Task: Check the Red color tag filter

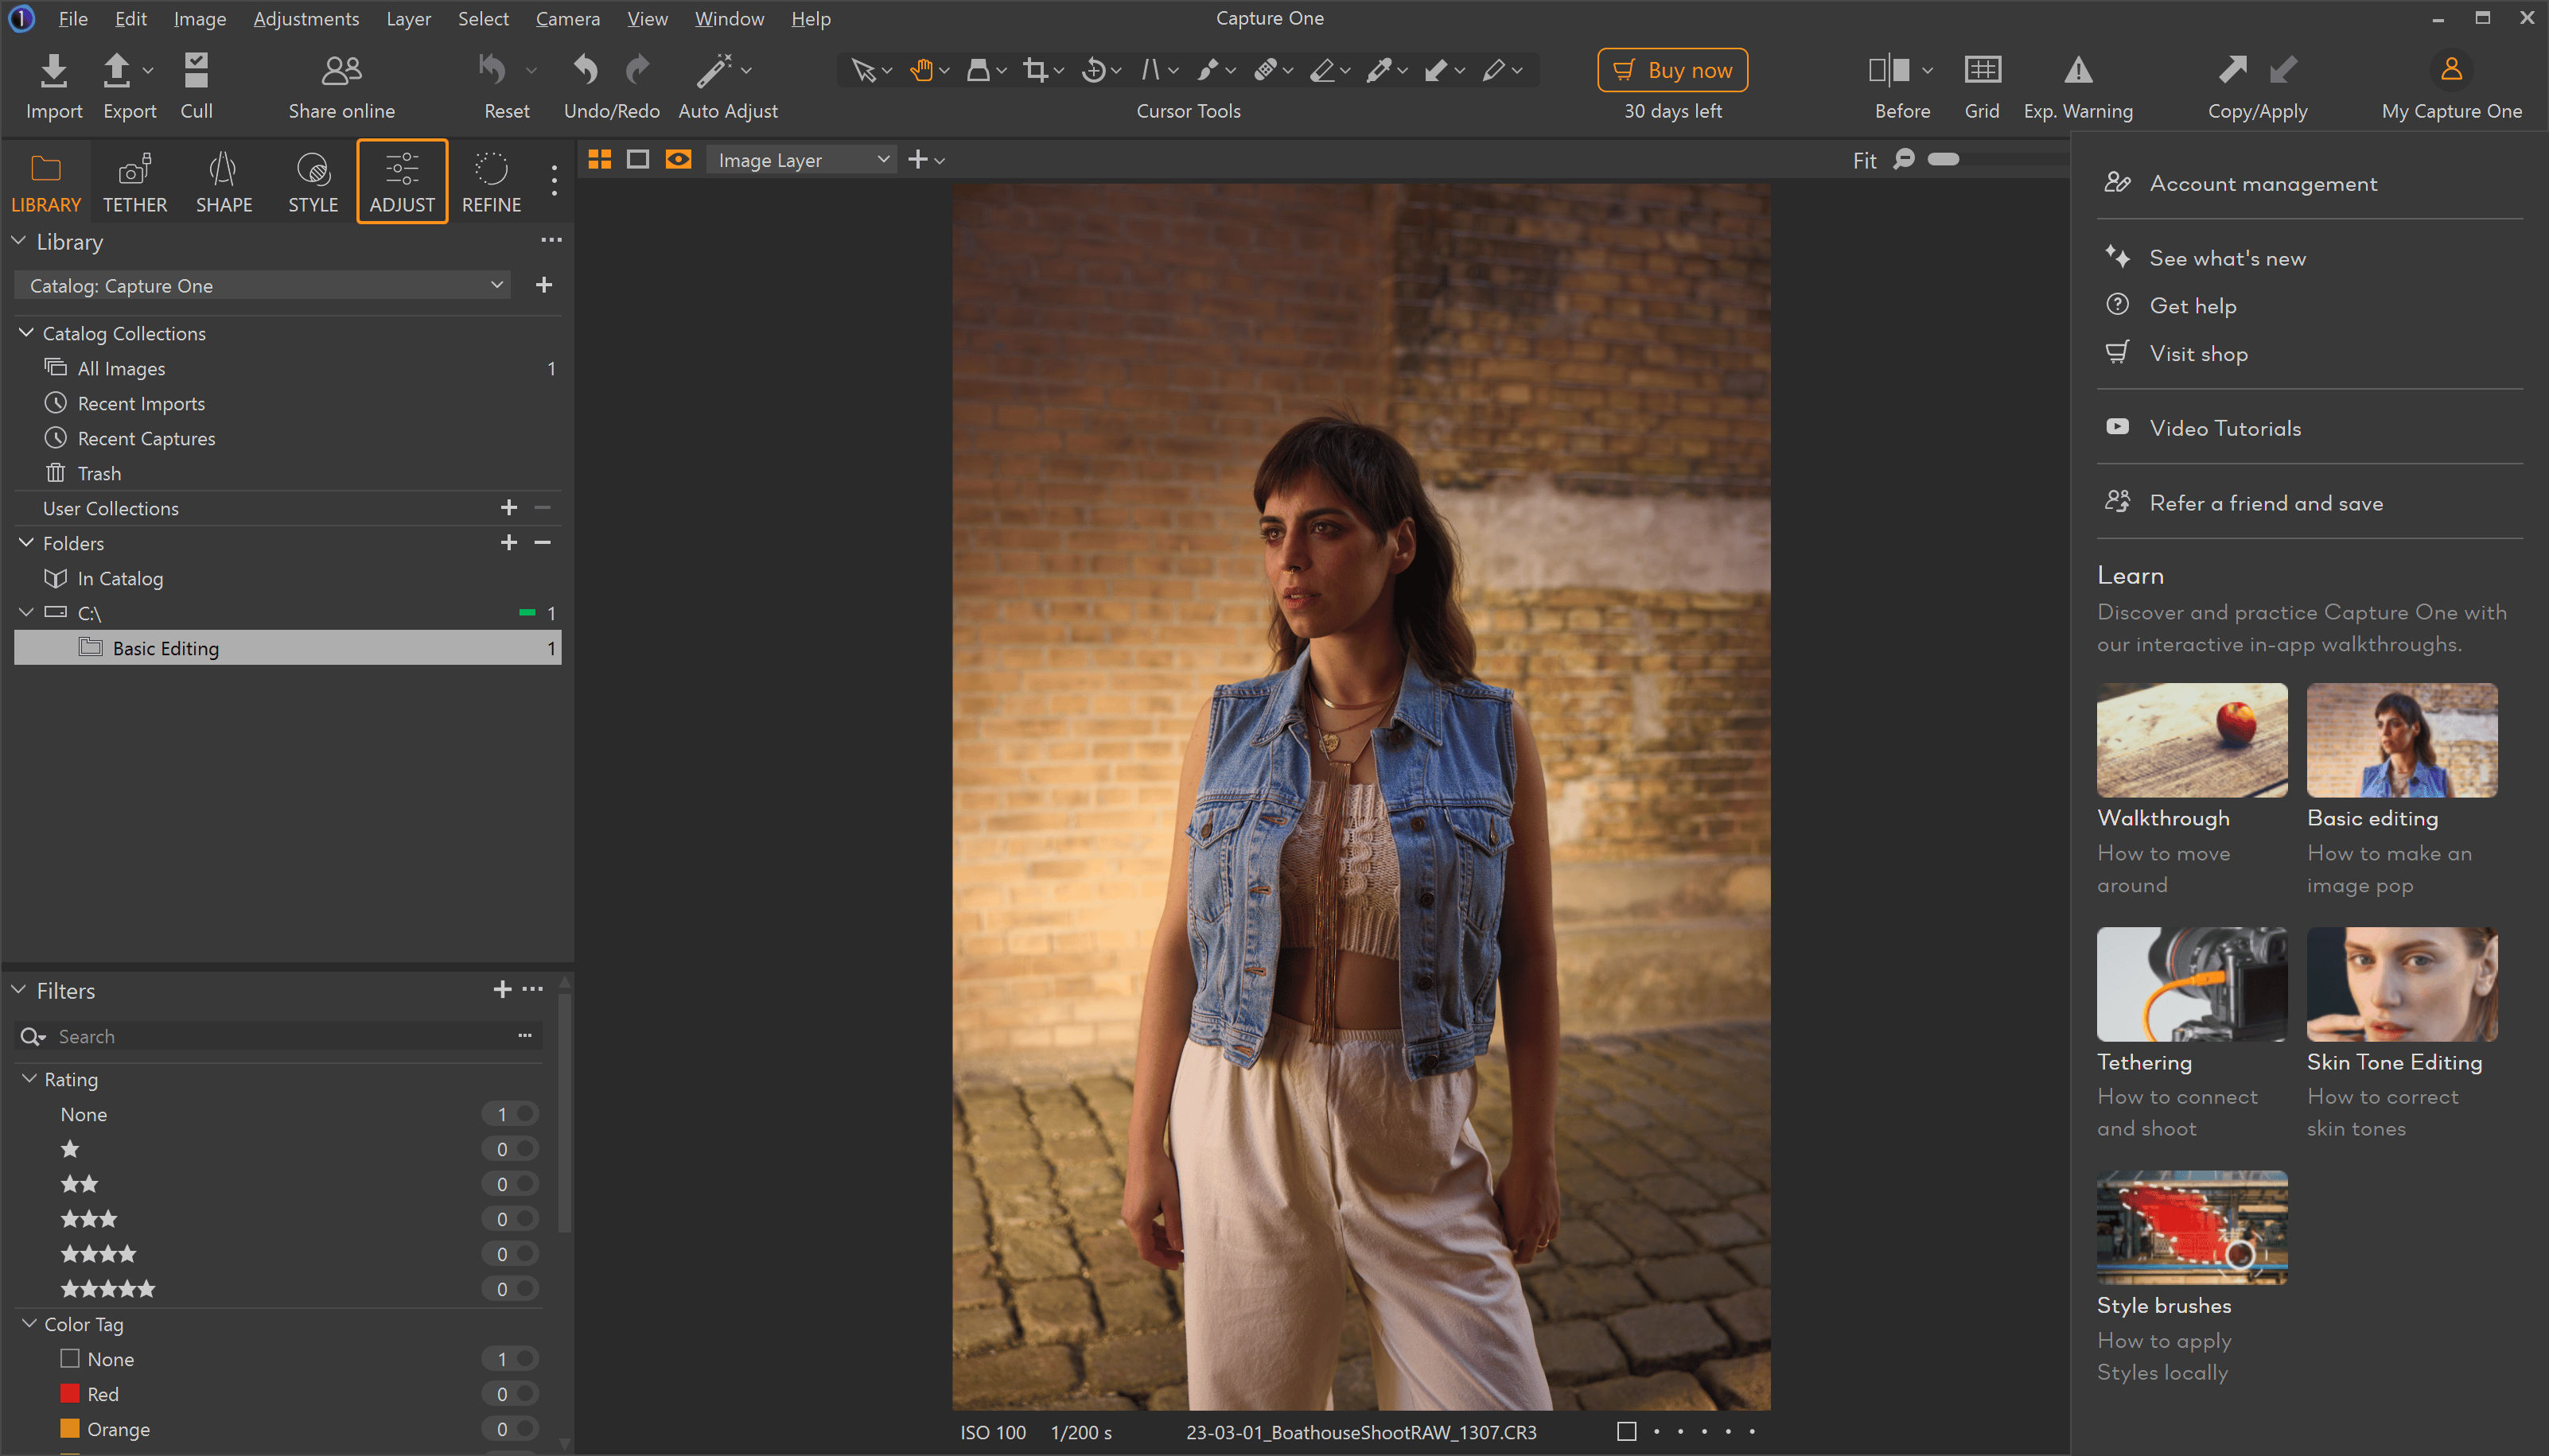Action: click(x=70, y=1393)
